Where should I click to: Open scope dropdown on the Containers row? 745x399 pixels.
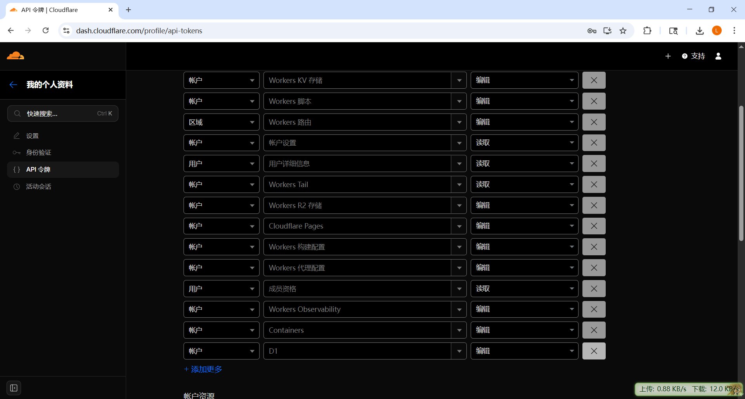coord(221,330)
